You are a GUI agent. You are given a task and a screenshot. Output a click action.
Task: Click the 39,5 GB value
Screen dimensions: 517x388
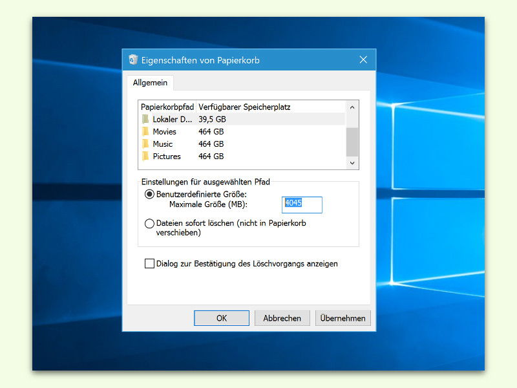212,119
